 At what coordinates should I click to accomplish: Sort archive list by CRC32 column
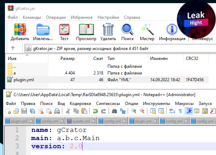[x=196, y=59]
